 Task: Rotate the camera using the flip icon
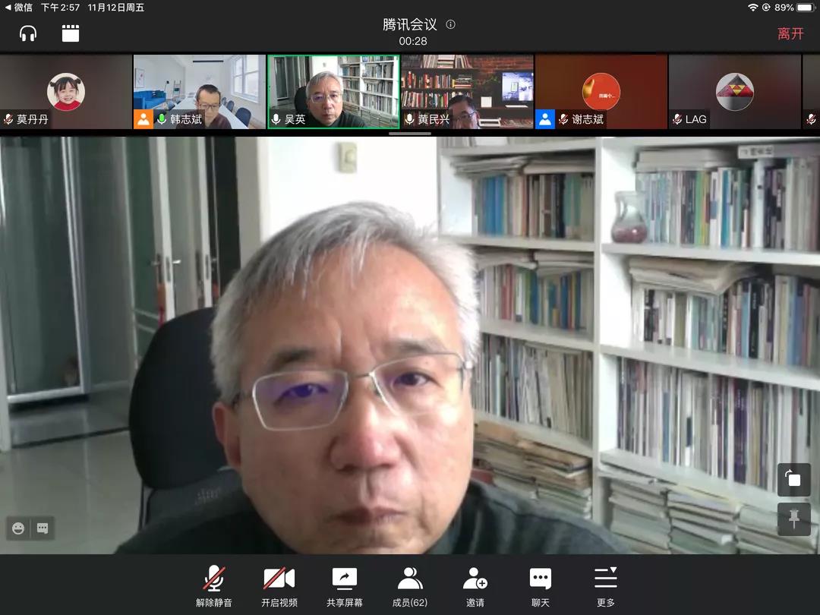793,479
